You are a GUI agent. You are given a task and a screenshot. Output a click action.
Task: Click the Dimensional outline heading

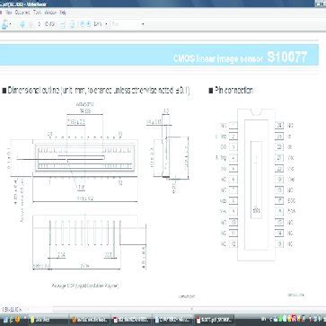click(x=99, y=90)
